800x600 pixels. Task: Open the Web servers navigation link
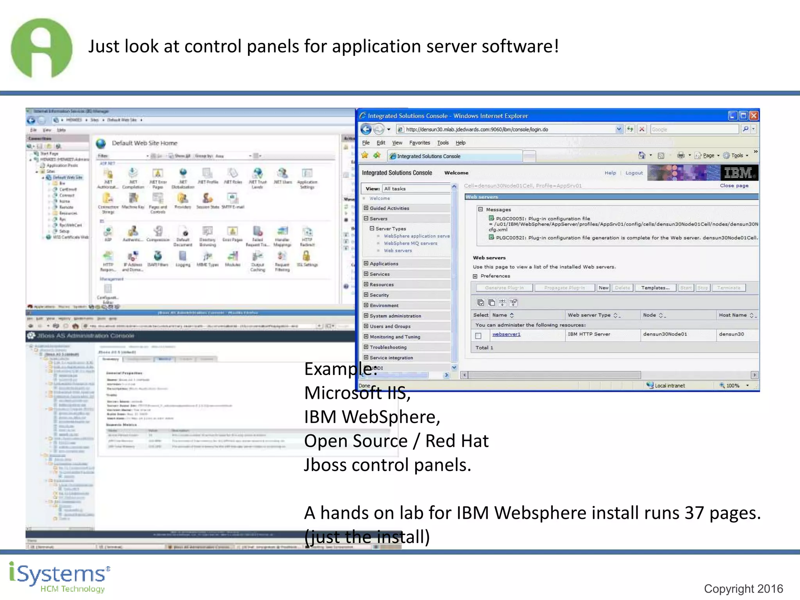(398, 250)
